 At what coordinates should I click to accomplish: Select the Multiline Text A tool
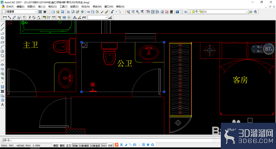pos(2,105)
